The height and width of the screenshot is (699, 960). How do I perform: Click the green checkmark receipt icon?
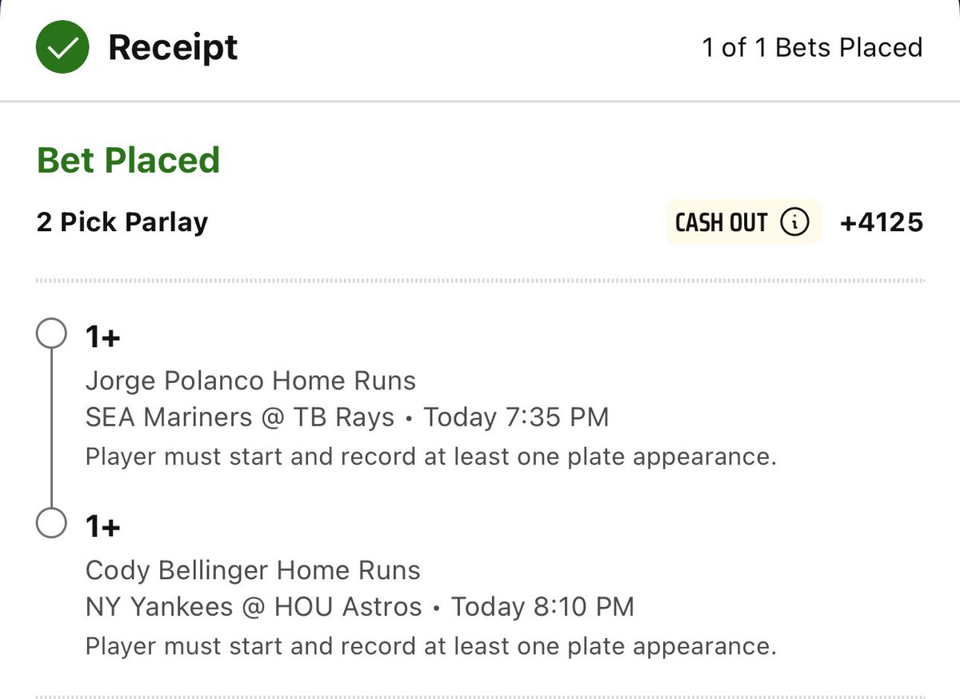(x=62, y=47)
